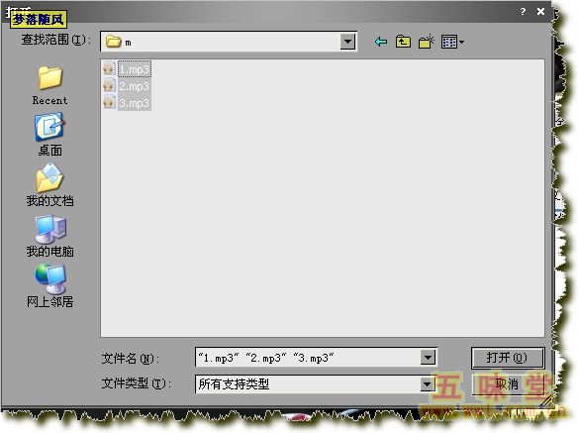Go to the 桌面 desktop shortcut
578x433 pixels.
coord(49,135)
